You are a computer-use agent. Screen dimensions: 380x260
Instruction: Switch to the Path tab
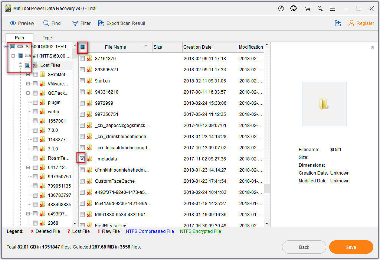point(19,38)
